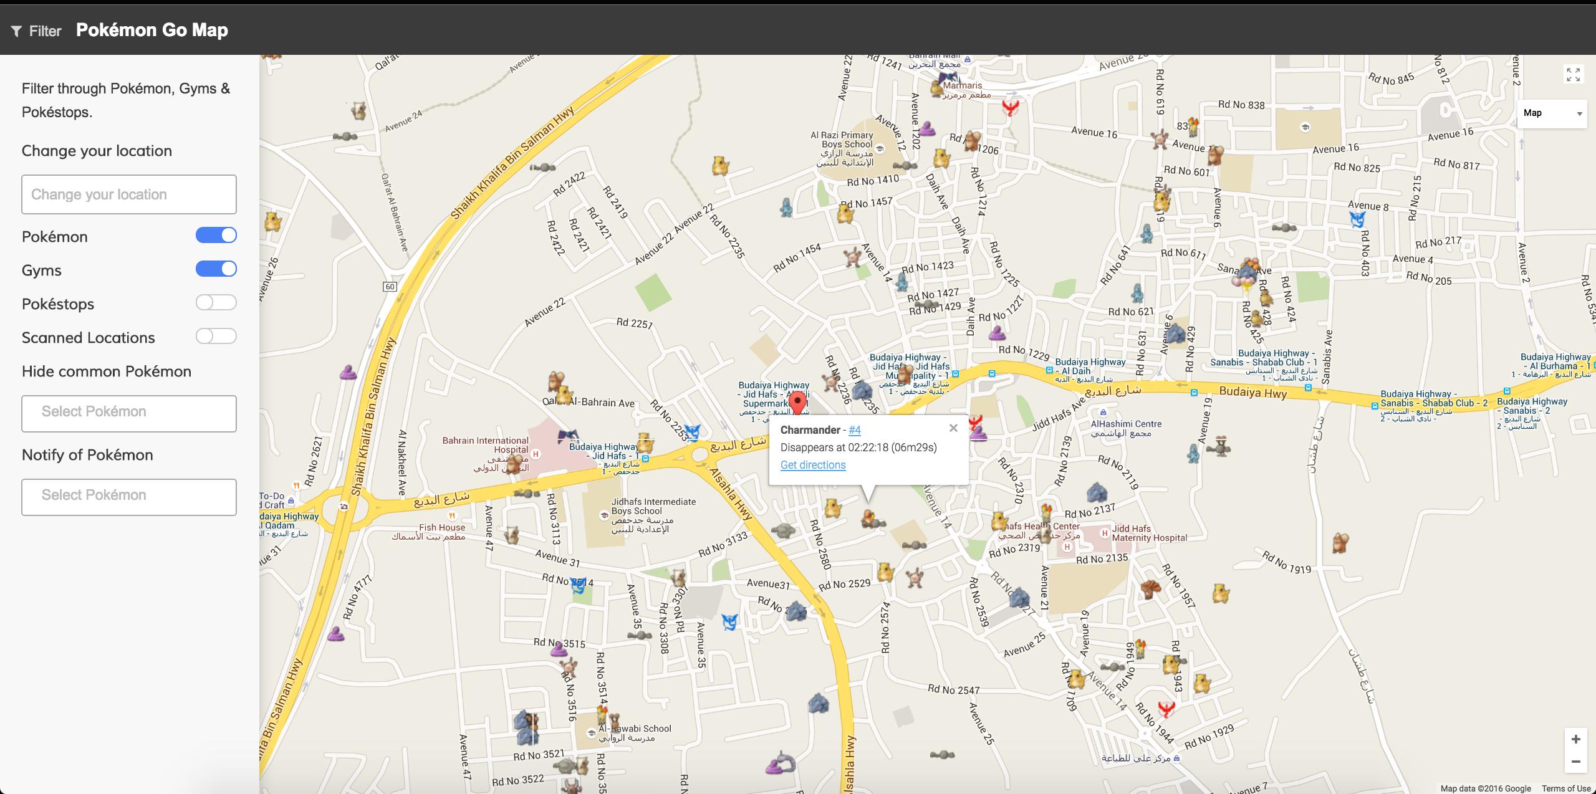
Task: Open Hide common Pokémon select box
Action: coord(129,413)
